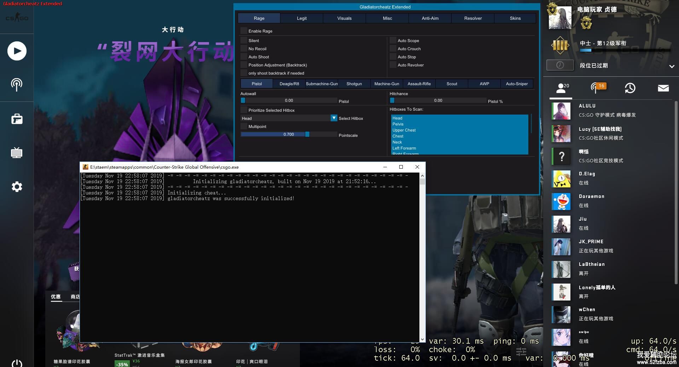The image size is (679, 367).
Task: Check the Auto Scope option
Action: [x=393, y=41]
